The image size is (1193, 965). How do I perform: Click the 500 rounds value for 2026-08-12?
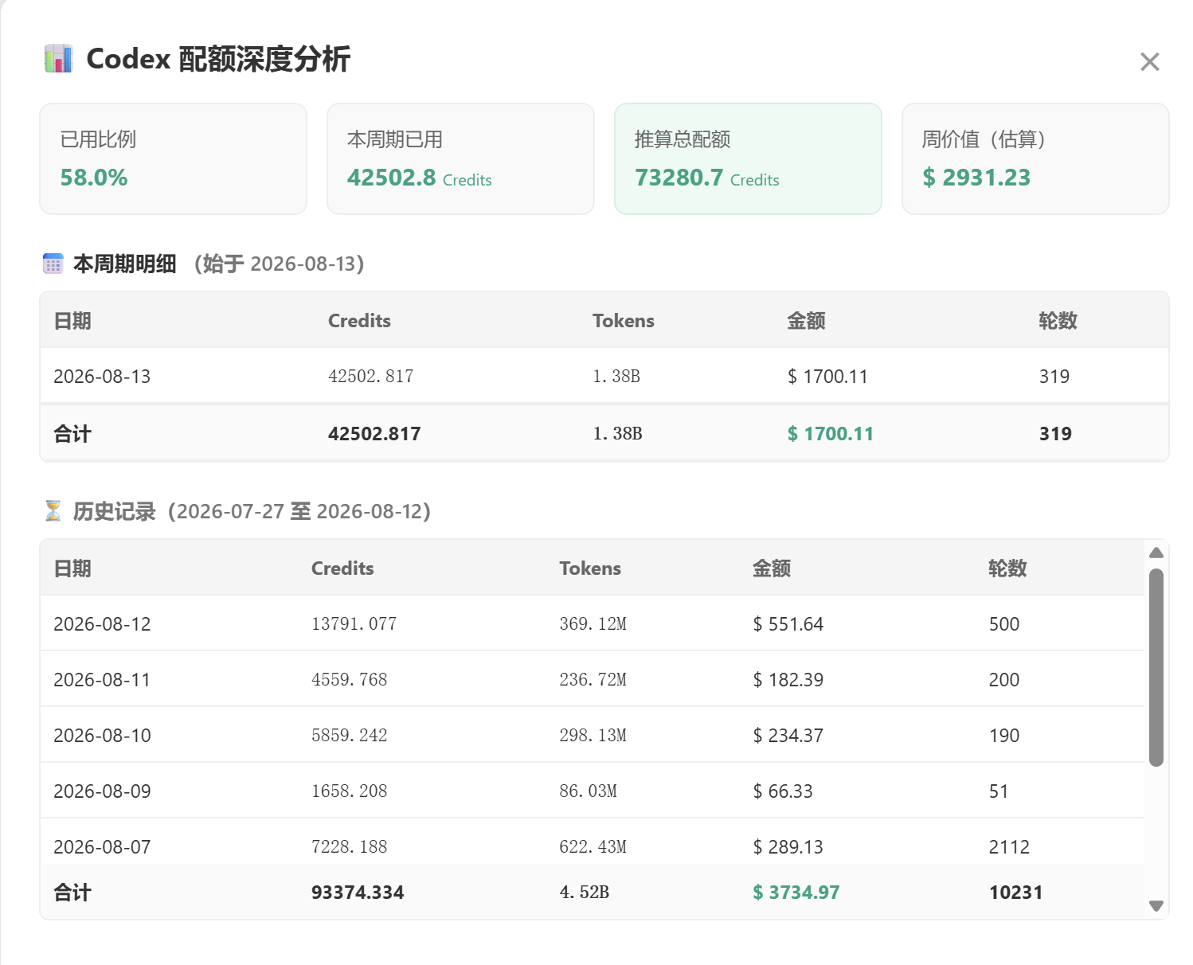point(1004,624)
